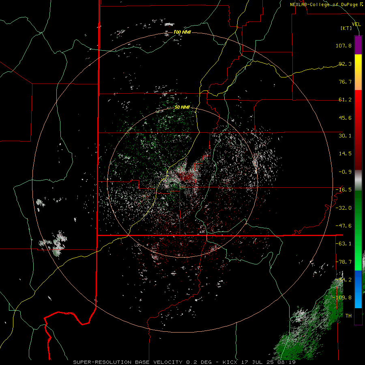This screenshot has width=365, height=365.
Task: Click the KICX radar site identifier
Action: click(230, 362)
